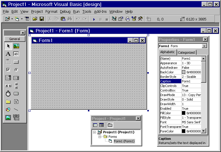Click the BackColor color swatch
This screenshot has height=152, width=221.
pyautogui.click(x=184, y=72)
